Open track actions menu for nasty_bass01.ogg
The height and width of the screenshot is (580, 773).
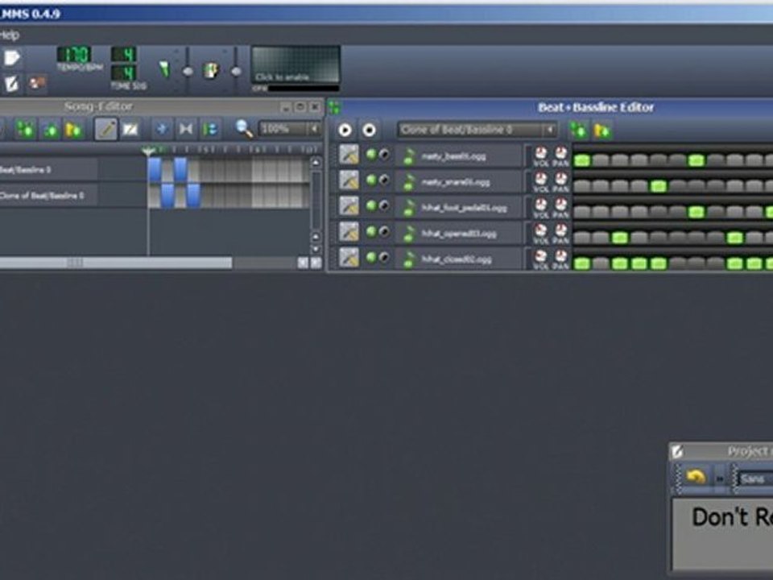[x=349, y=155]
